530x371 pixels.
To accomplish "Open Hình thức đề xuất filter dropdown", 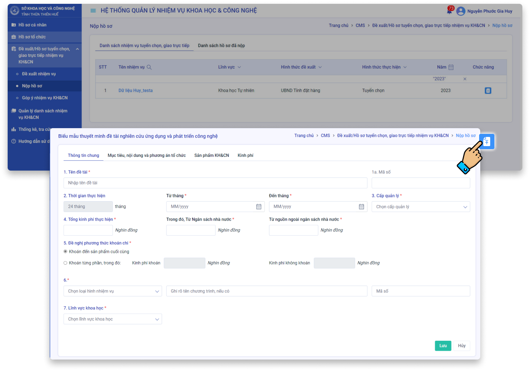I will coord(320,67).
